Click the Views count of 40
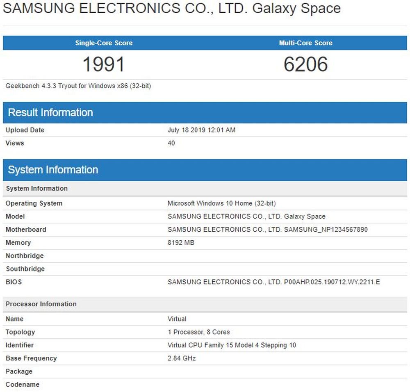This screenshot has width=410, height=392. pyautogui.click(x=171, y=143)
